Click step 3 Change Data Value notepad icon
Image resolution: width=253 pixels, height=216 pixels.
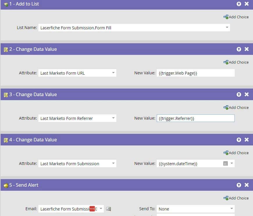point(6,95)
